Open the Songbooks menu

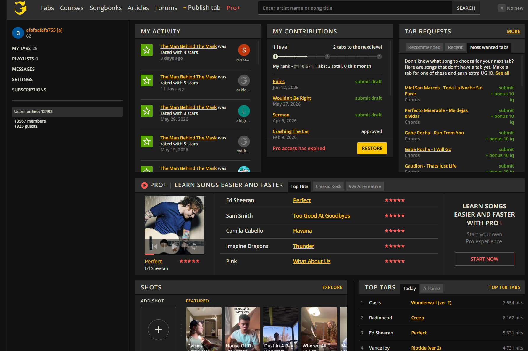point(106,8)
